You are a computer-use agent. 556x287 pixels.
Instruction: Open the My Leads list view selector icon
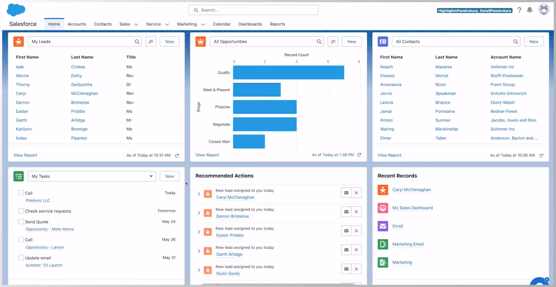tap(151, 42)
